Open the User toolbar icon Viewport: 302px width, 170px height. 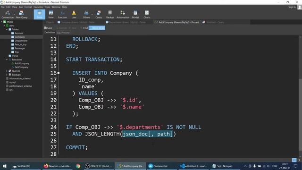point(74,15)
